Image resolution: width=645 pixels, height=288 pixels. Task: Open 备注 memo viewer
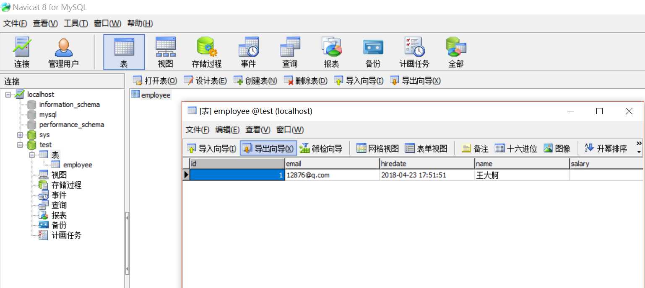click(475, 148)
